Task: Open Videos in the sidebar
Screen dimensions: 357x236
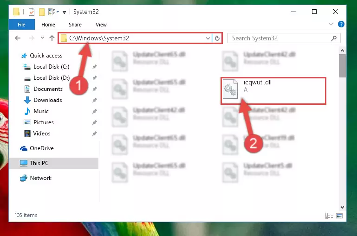Action: tap(42, 134)
